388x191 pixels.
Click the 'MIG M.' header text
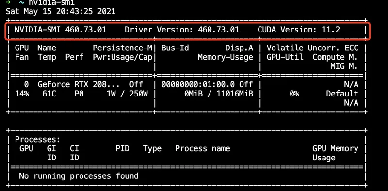pos(344,66)
